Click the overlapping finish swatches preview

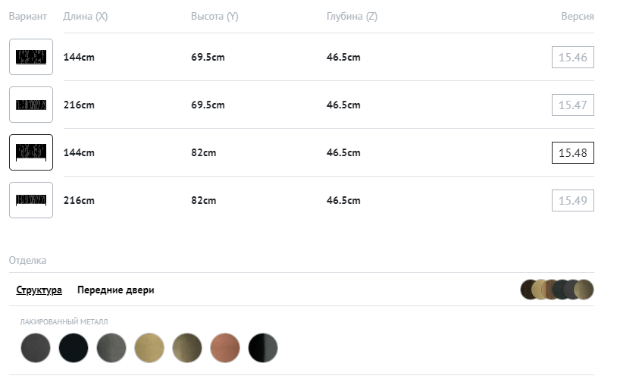[557, 290]
